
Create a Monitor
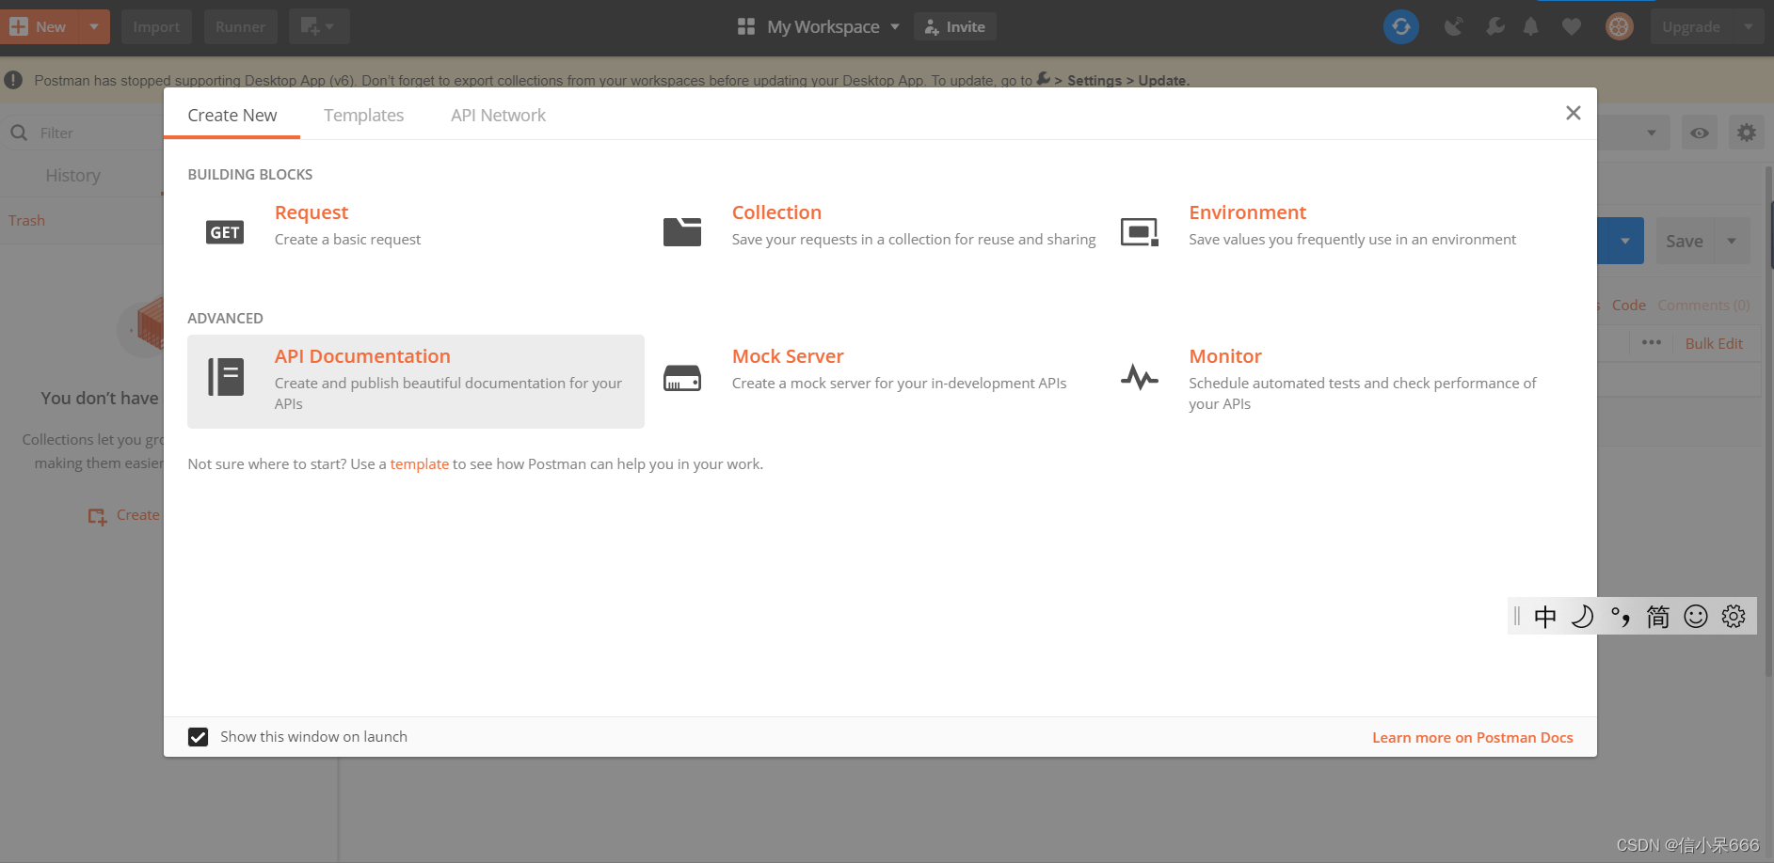(x=1224, y=356)
